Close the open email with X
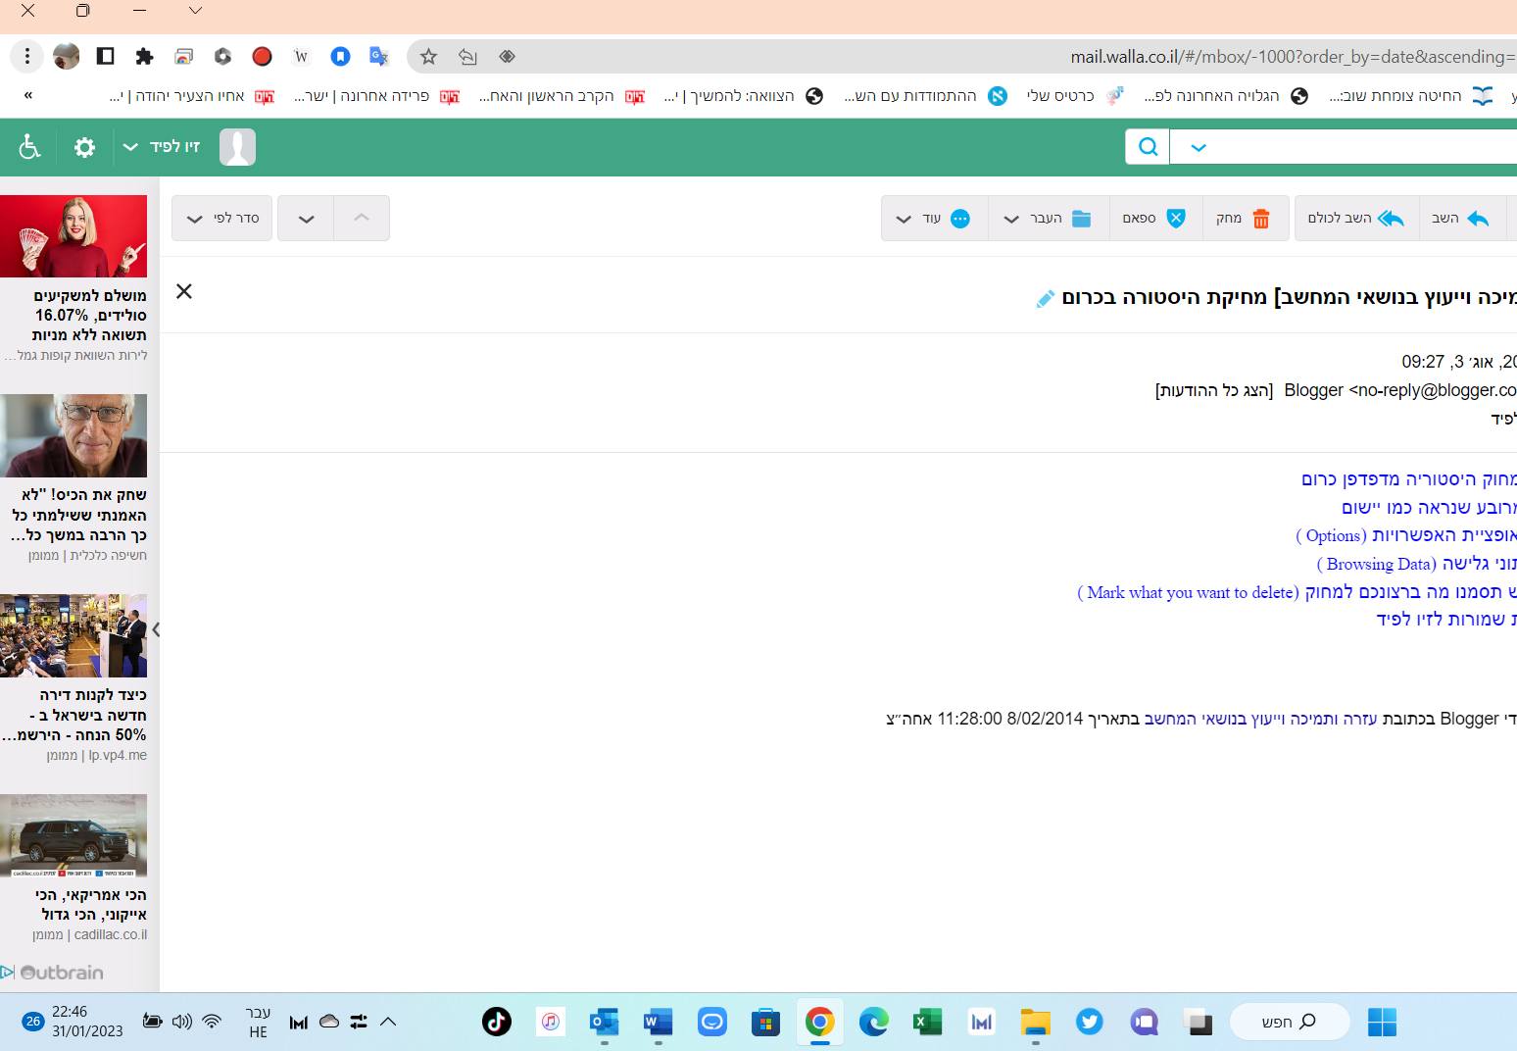The height and width of the screenshot is (1051, 1517). tap(184, 291)
